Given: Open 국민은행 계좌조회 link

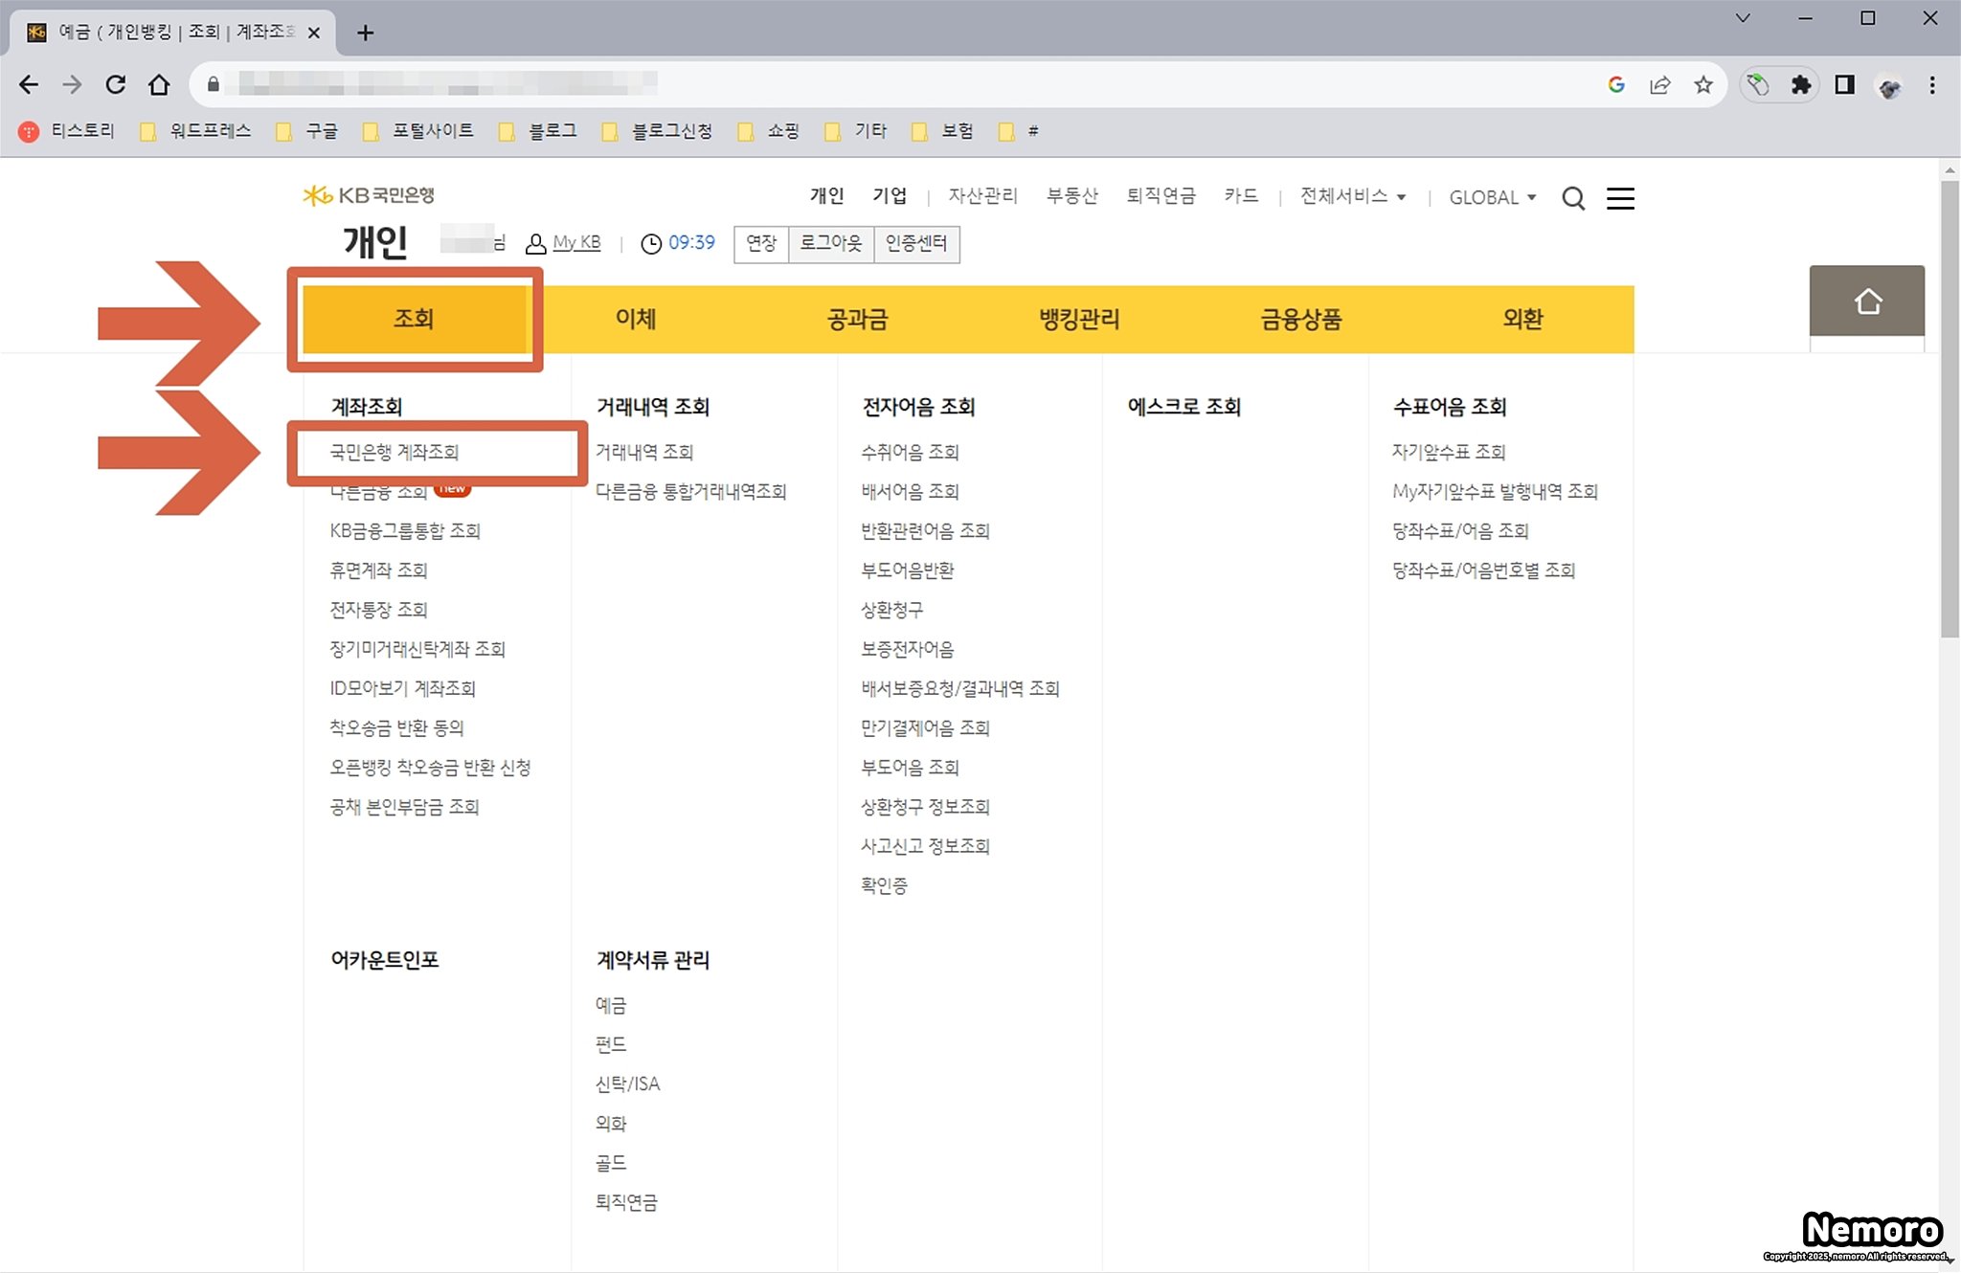Looking at the screenshot, I should coord(394,452).
